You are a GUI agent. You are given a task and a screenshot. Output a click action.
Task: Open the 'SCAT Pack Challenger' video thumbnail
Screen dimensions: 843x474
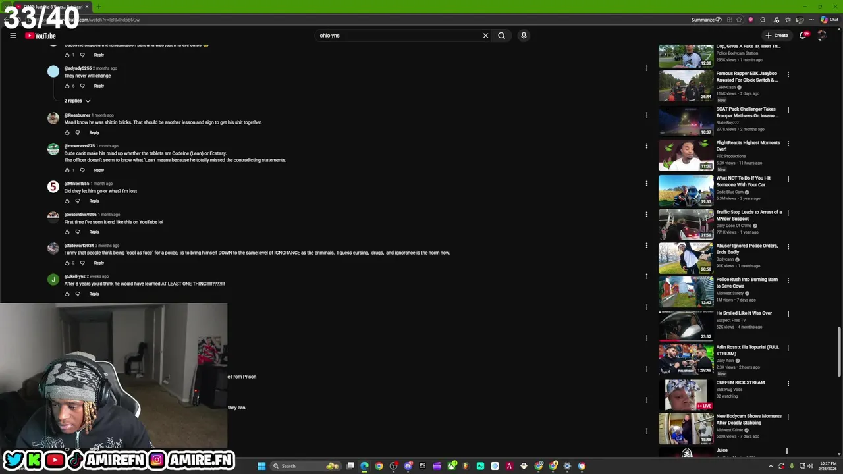click(x=686, y=120)
